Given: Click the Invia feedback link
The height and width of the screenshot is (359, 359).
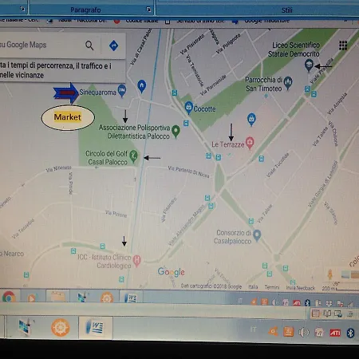Looking at the screenshot, I should click(301, 288).
